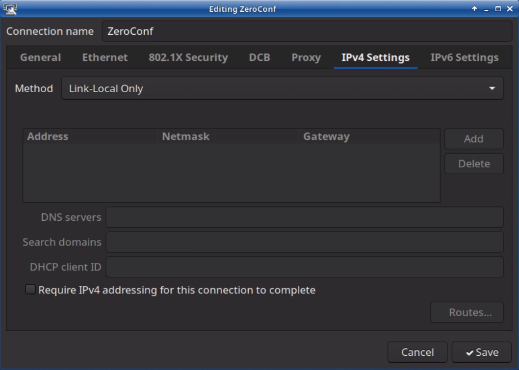The height and width of the screenshot is (370, 519).
Task: Click the Add address button
Action: click(473, 139)
